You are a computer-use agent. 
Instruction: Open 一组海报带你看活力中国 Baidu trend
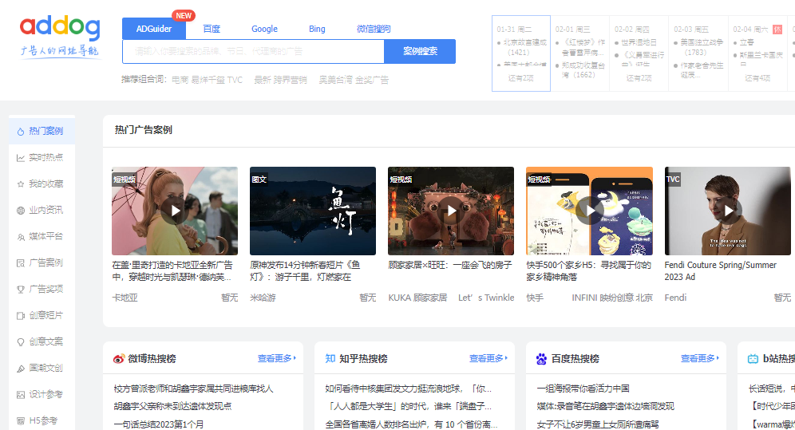click(583, 389)
